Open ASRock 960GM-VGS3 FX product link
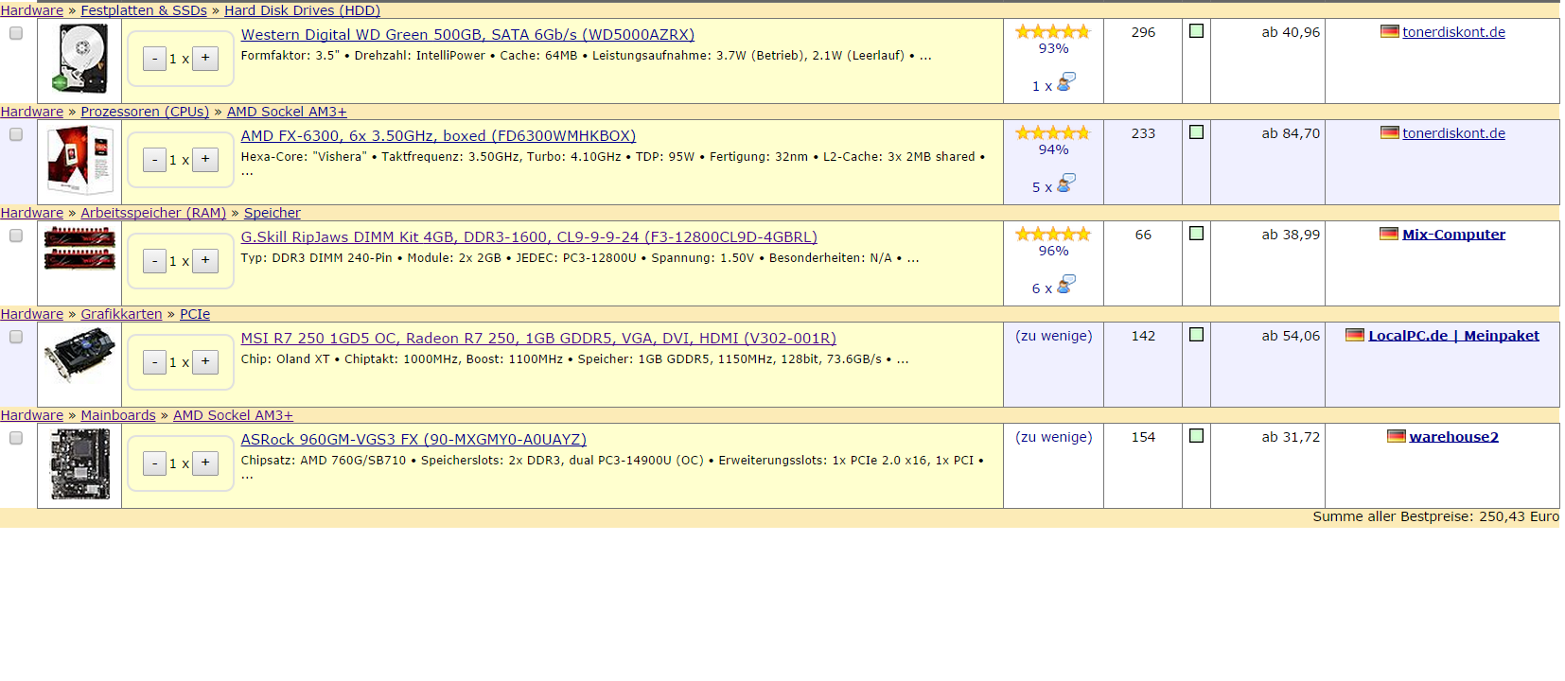1565x681 pixels. tap(413, 440)
